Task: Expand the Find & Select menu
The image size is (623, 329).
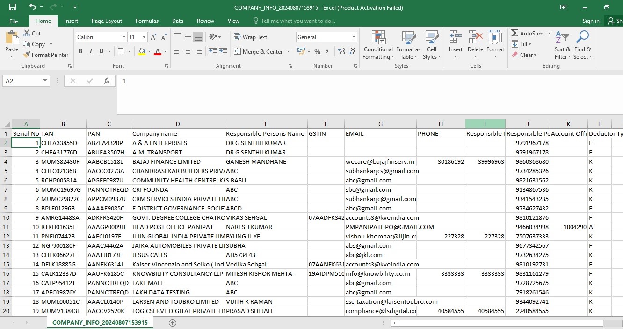Action: [x=582, y=45]
